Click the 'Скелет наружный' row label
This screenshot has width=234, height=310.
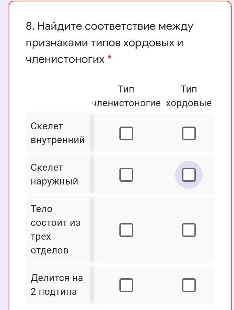pyautogui.click(x=54, y=174)
